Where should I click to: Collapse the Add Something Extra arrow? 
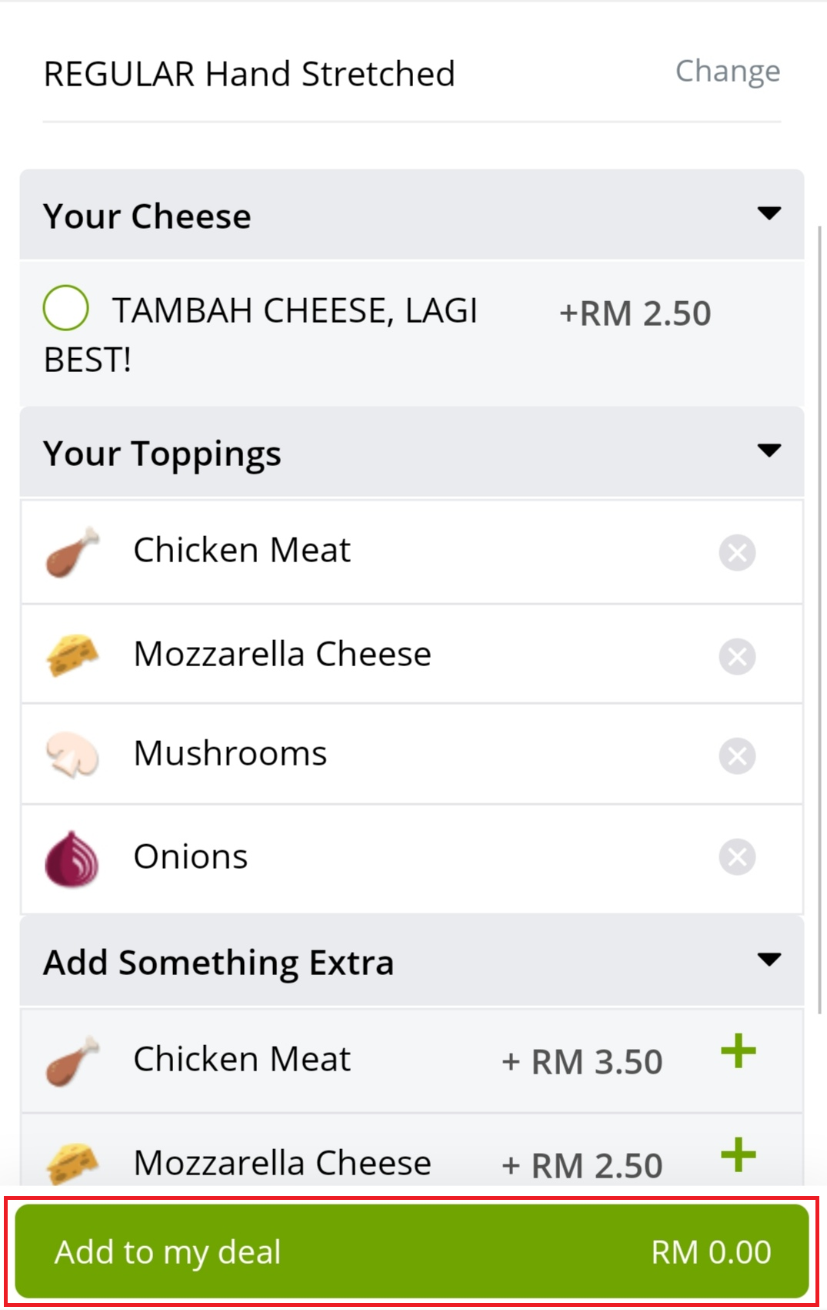click(769, 960)
